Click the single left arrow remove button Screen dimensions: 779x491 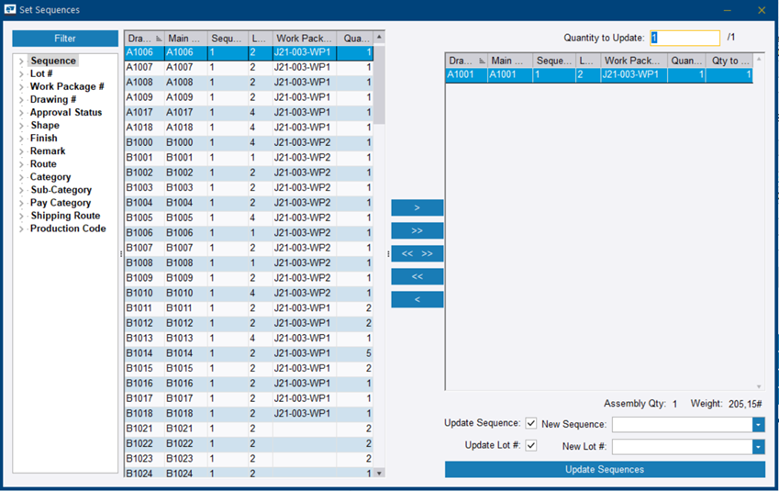click(x=417, y=299)
